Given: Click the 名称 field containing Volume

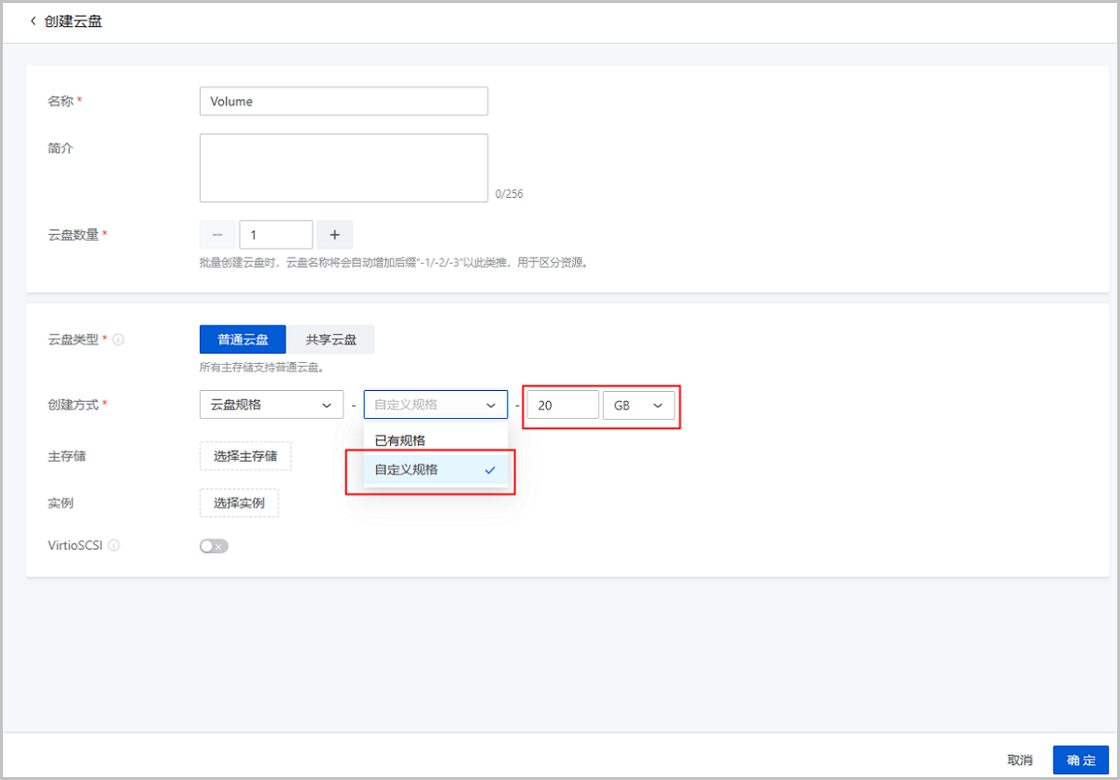Looking at the screenshot, I should click(x=343, y=102).
